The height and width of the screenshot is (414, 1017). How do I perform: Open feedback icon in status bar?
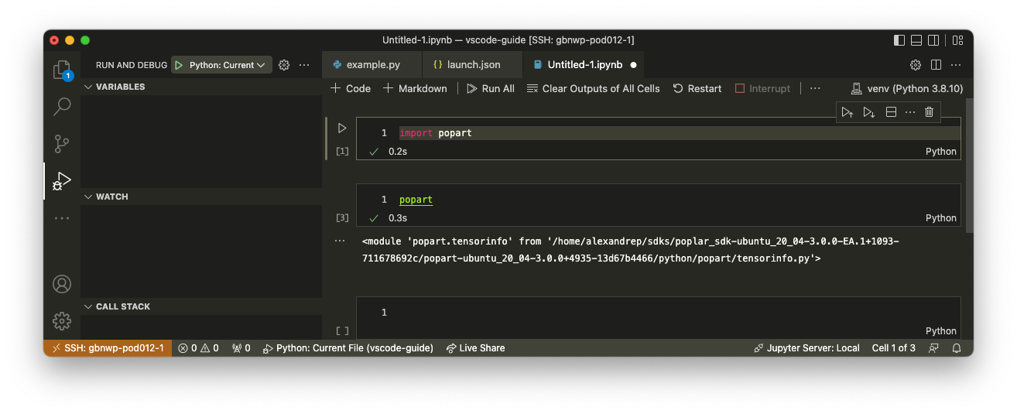[934, 348]
